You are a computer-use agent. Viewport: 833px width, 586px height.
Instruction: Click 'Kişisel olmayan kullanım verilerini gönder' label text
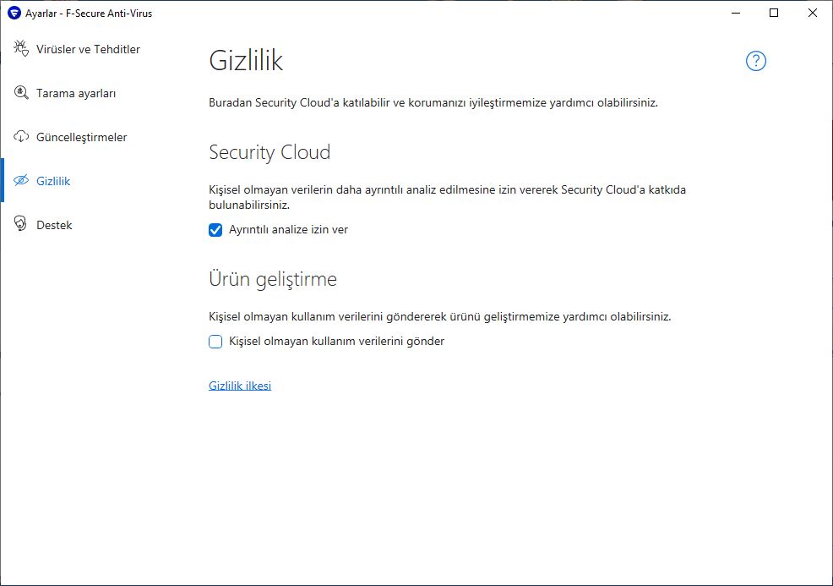point(337,342)
